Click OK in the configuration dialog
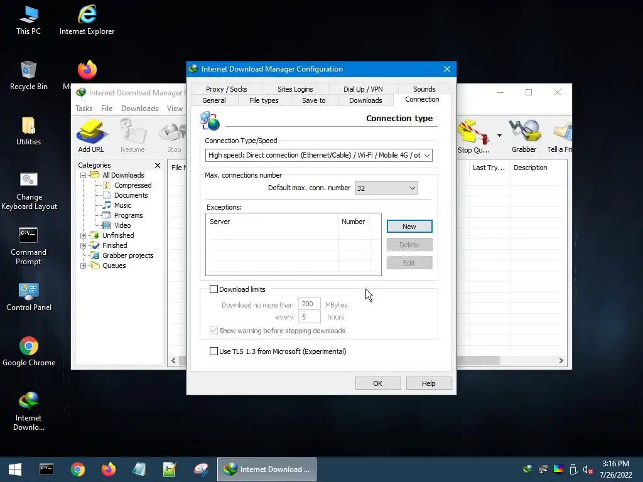 (377, 383)
